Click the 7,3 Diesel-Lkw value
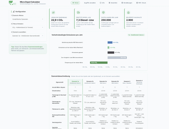 pyautogui.click(x=85, y=20)
